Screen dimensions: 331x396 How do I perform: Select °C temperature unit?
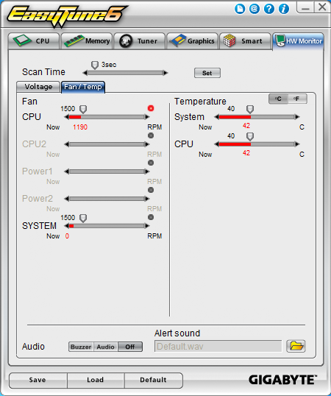[278, 99]
